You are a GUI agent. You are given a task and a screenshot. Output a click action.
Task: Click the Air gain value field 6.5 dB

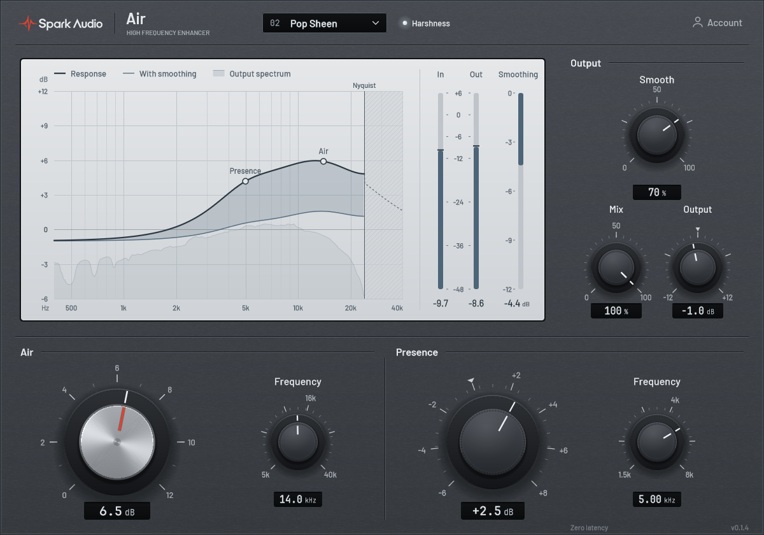point(117,511)
